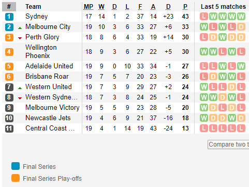Image resolution: width=249 pixels, height=187 pixels.
Task: Click Newcastle Jets' position 10 badge
Action: (x=9, y=118)
